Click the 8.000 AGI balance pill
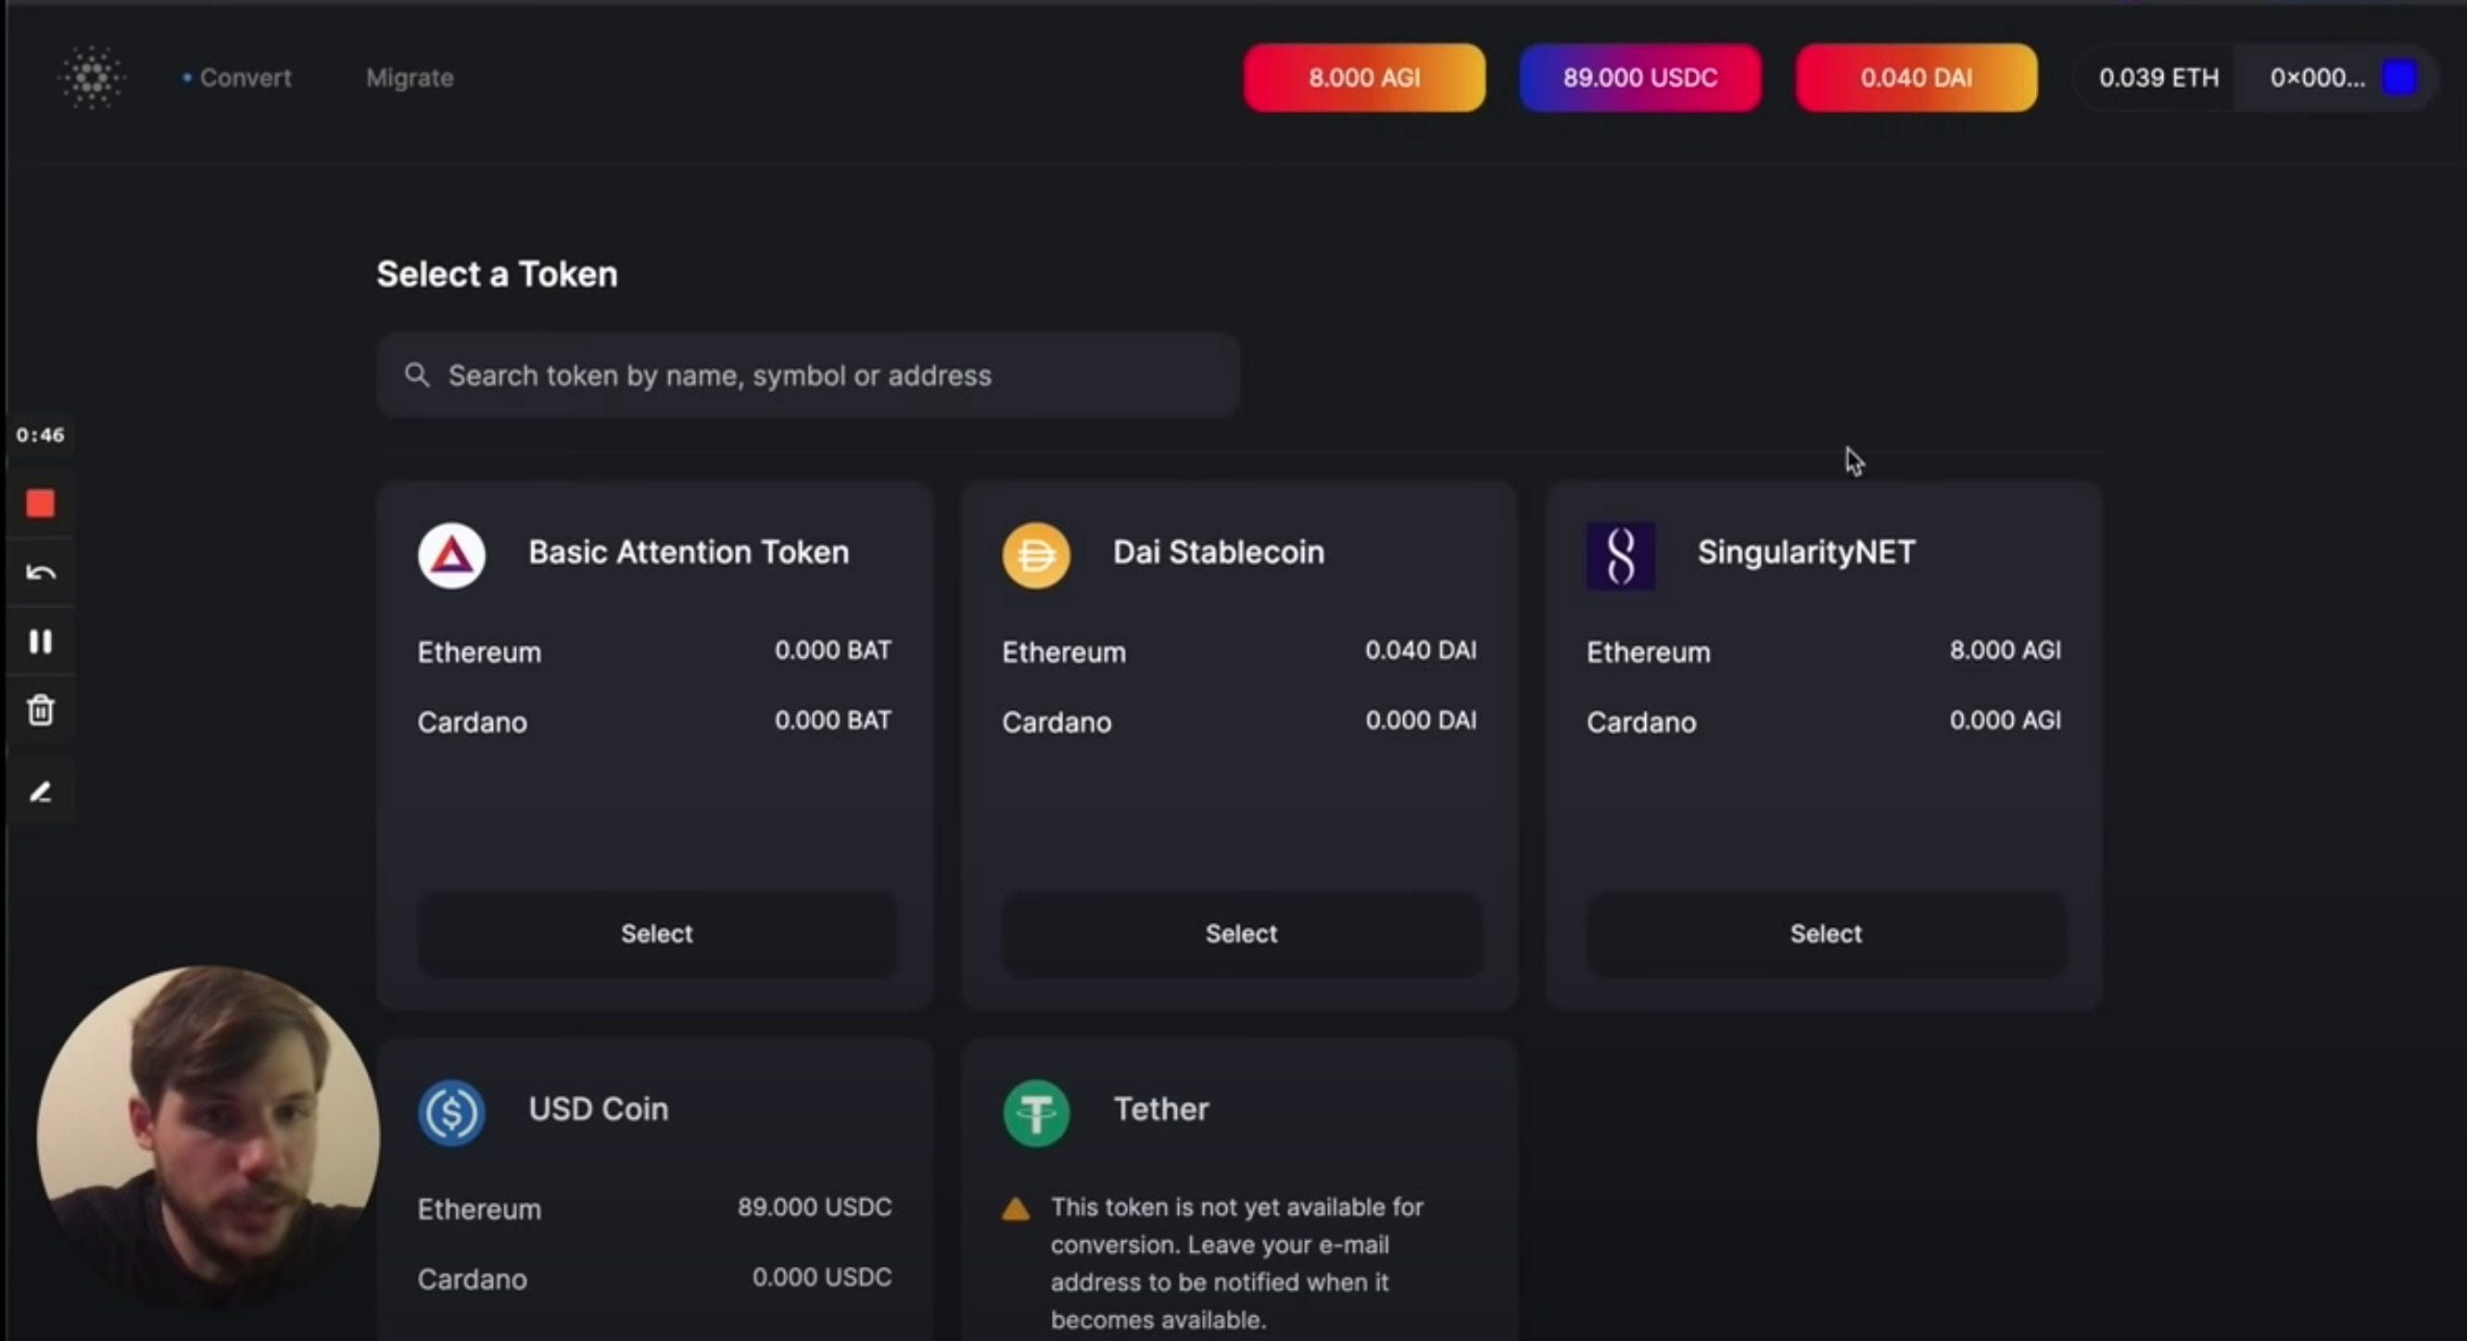 [x=1365, y=78]
